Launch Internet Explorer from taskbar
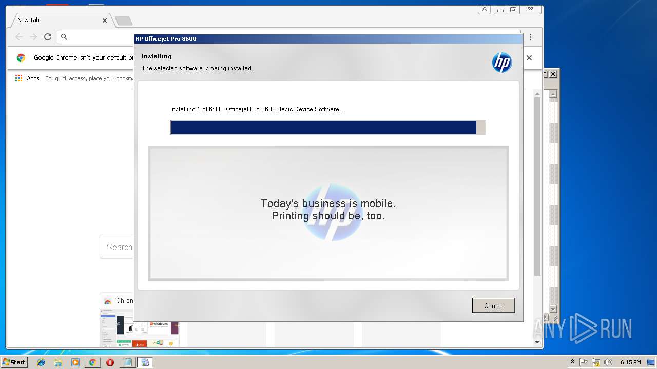 tap(41, 362)
